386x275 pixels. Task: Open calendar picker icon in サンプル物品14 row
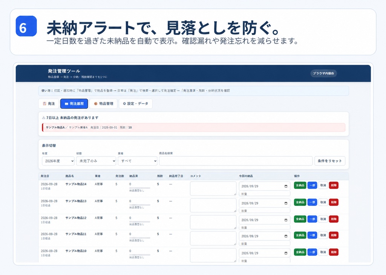(286, 186)
